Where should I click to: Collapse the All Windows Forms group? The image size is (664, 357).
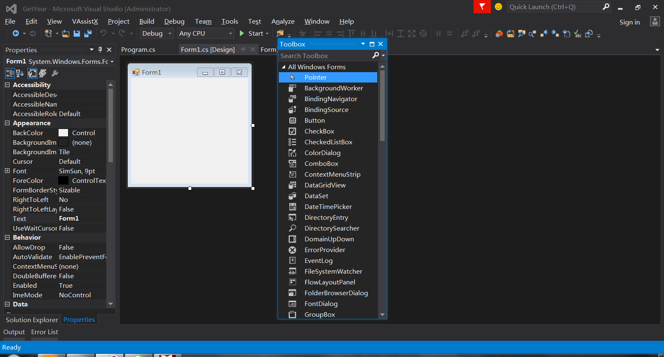coord(283,67)
